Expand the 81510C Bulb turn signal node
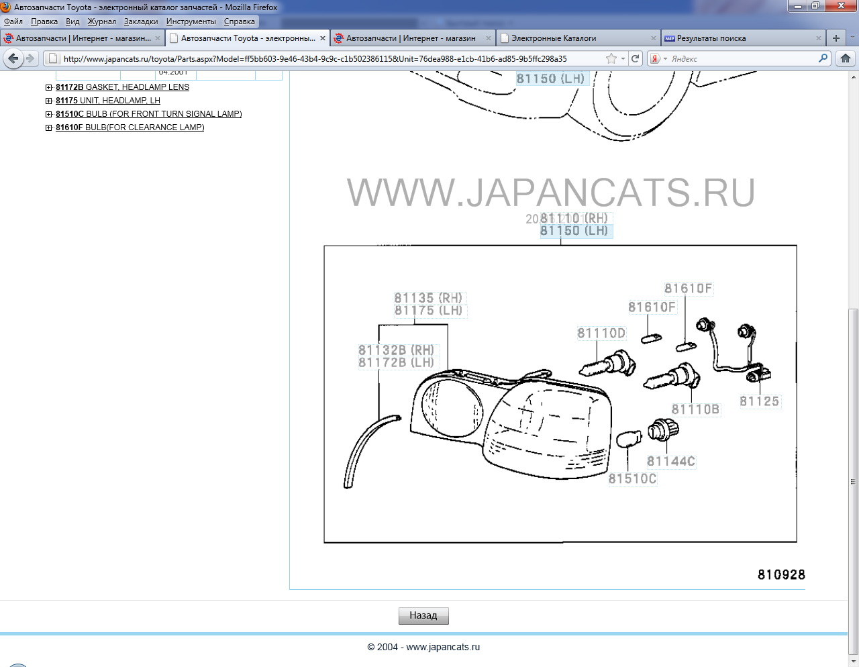Screen dimensions: 859x667 coord(49,114)
